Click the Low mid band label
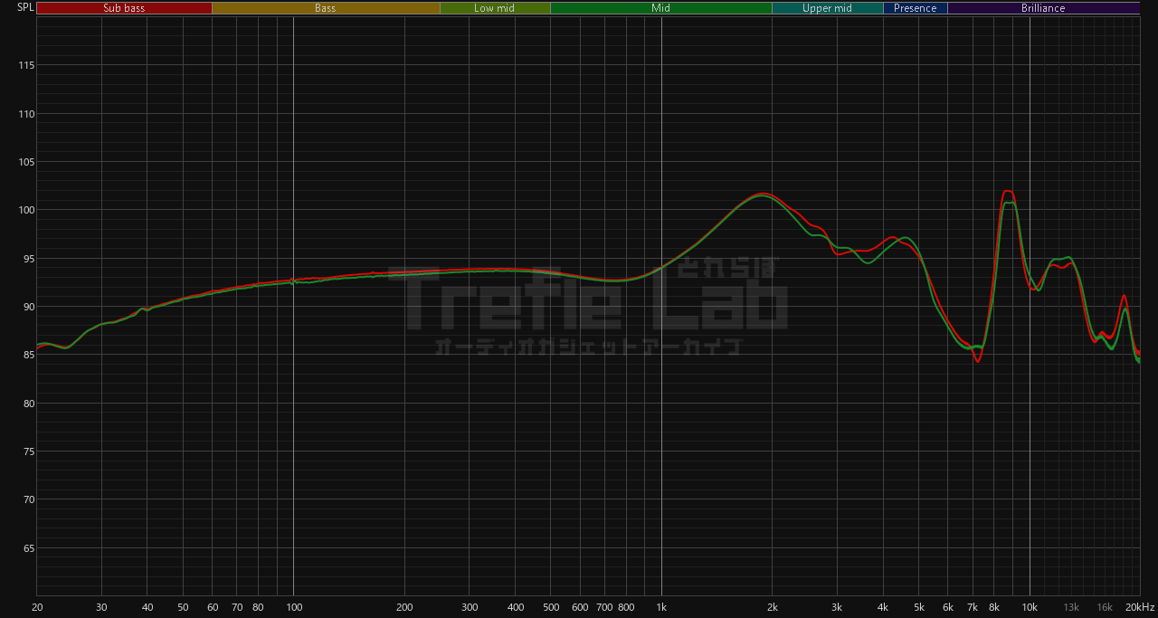Viewport: 1158px width, 618px height. tap(494, 8)
